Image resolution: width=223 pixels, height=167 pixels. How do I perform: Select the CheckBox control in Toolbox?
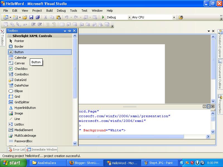[40, 69]
